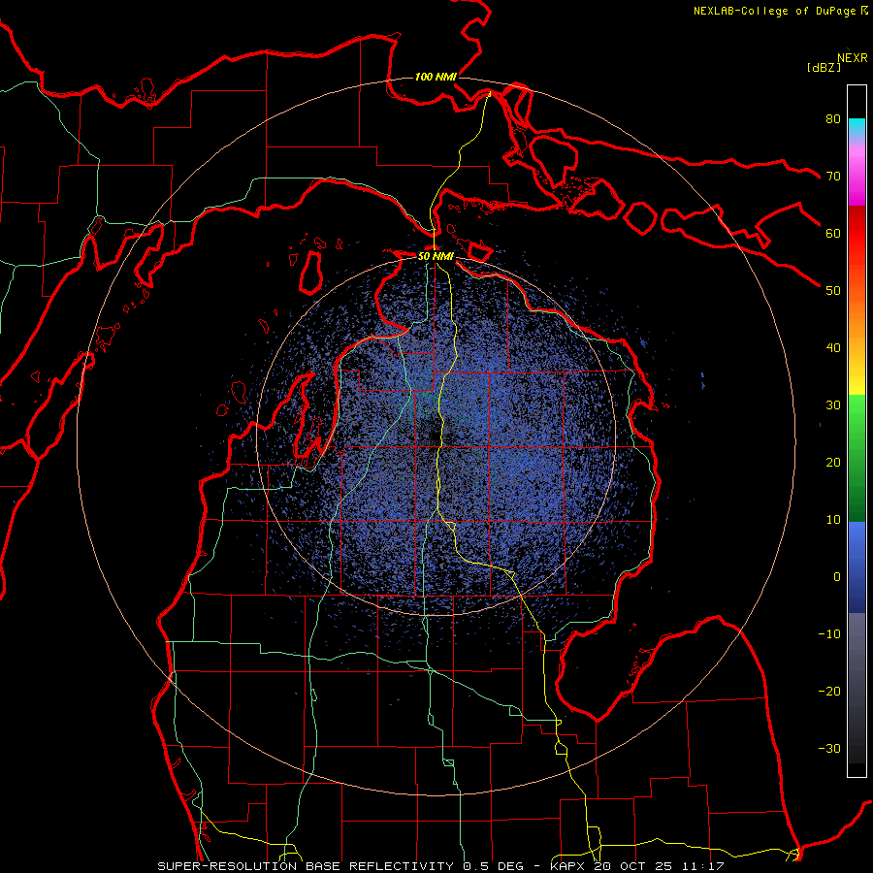Click the NEXR label above the colorbar

point(853,58)
